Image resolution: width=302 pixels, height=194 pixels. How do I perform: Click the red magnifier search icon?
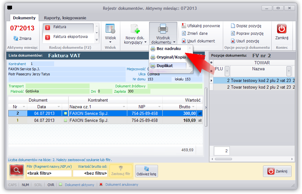pyautogui.click(x=17, y=170)
